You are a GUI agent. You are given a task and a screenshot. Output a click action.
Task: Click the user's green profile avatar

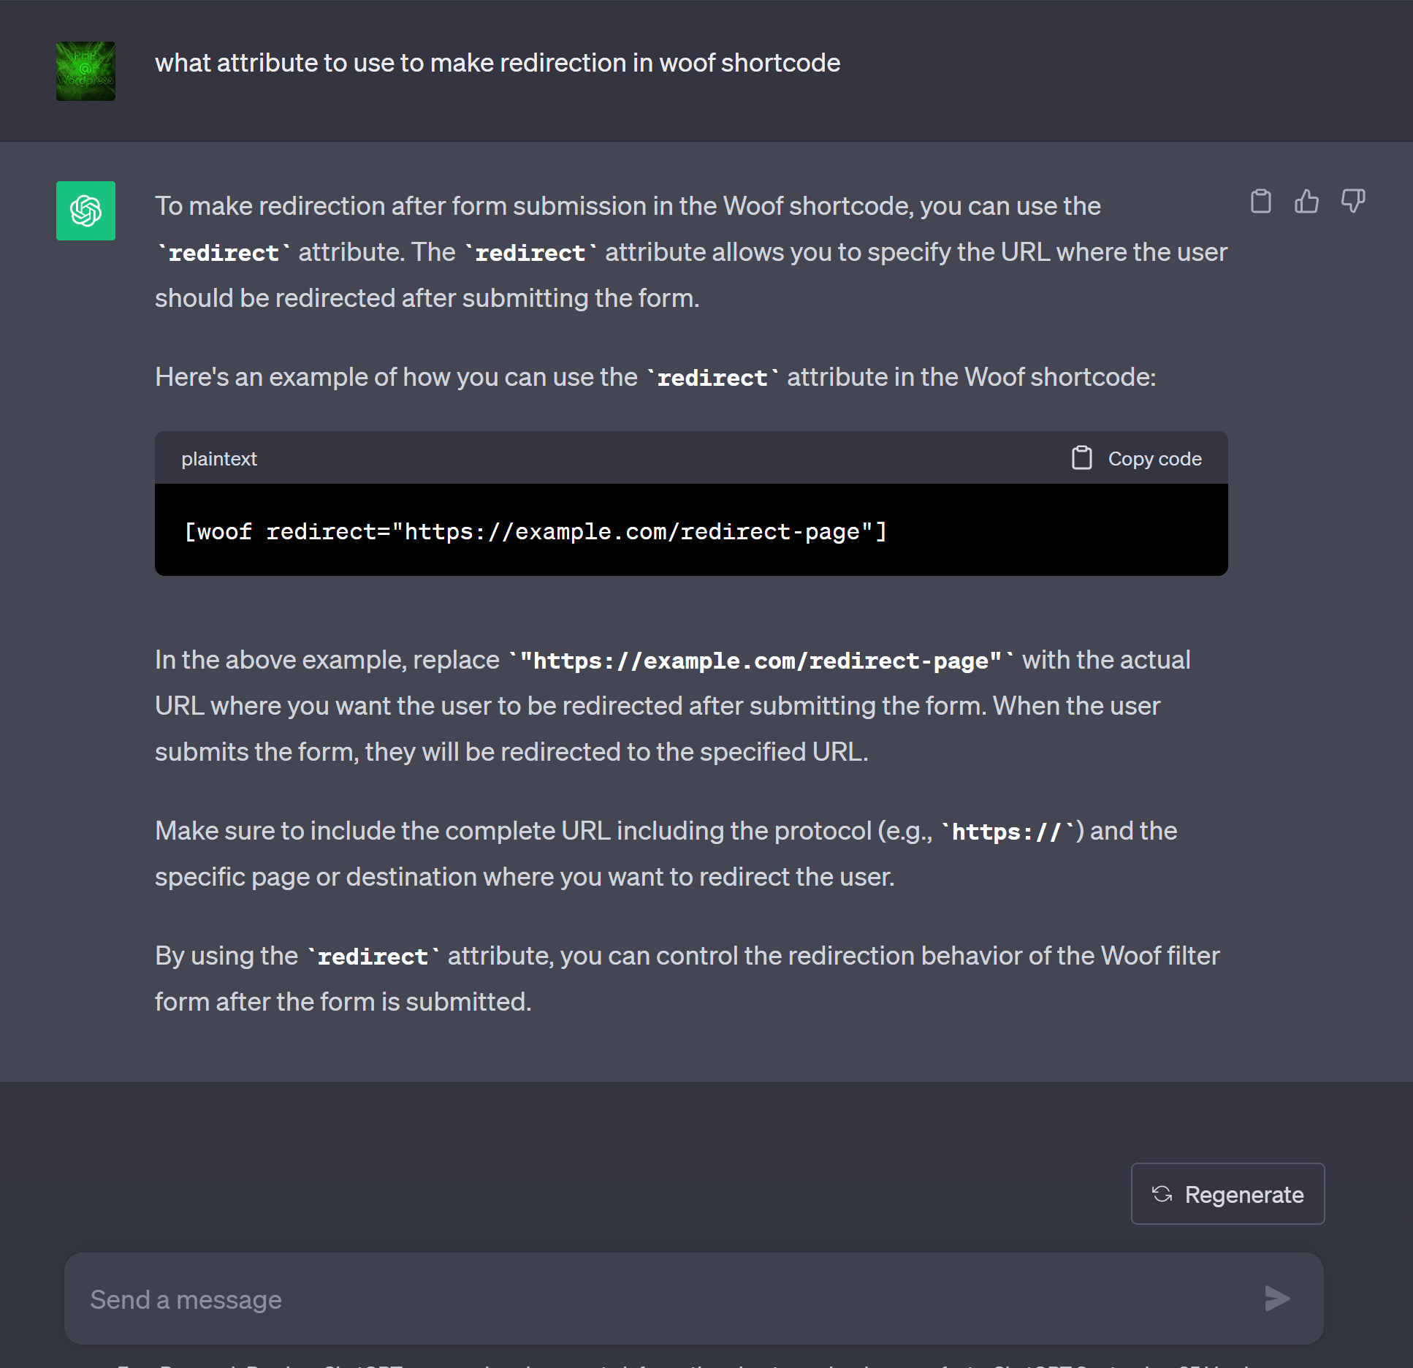tap(85, 71)
